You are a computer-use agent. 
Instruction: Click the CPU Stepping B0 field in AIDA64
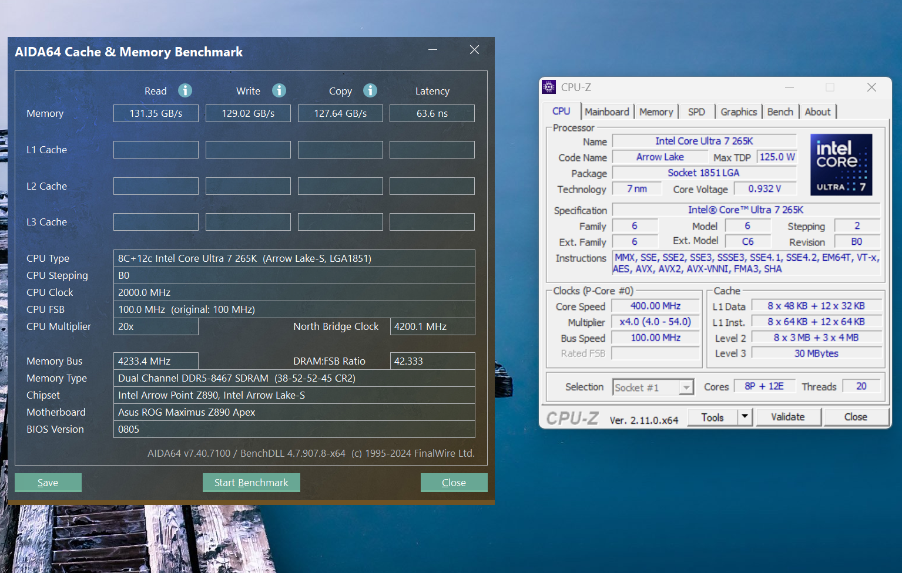pos(294,275)
